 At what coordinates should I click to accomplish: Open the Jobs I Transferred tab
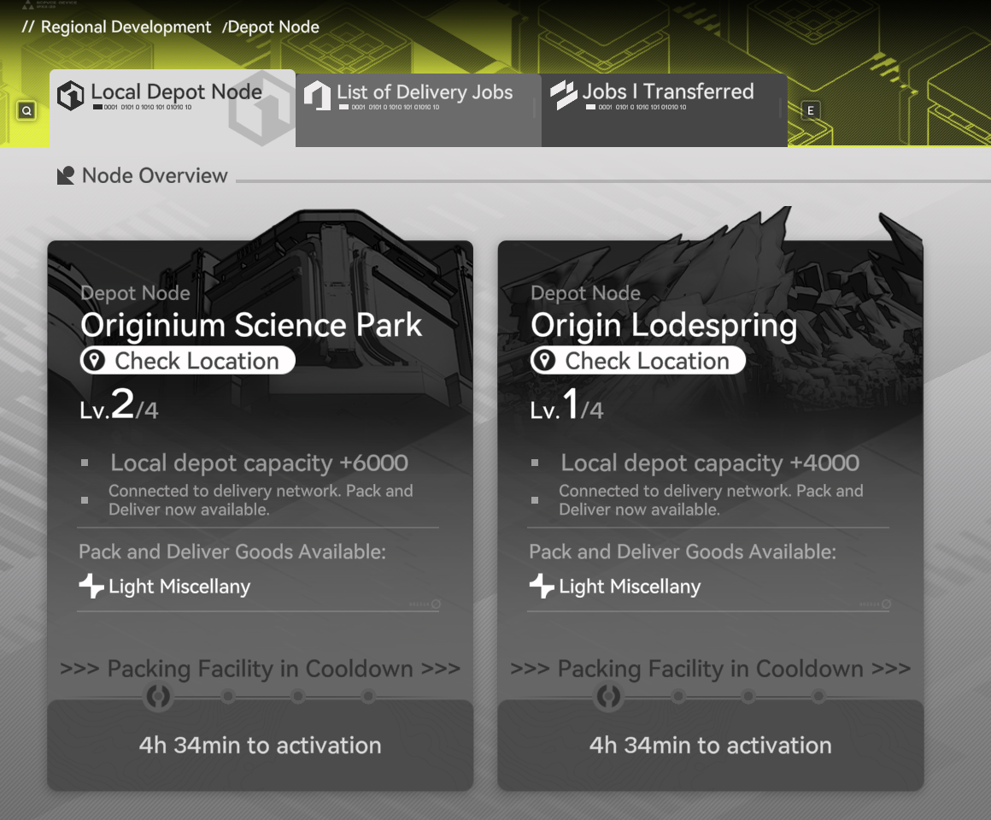pyautogui.click(x=665, y=110)
